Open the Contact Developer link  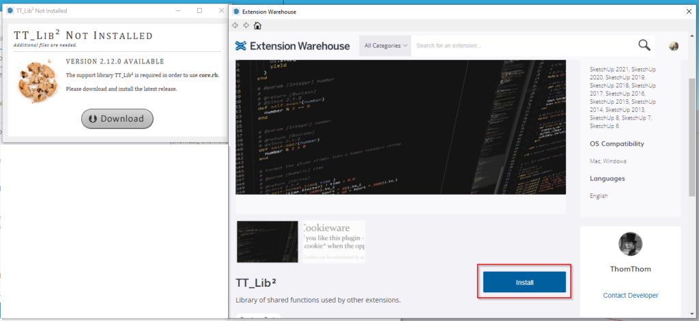(630, 295)
